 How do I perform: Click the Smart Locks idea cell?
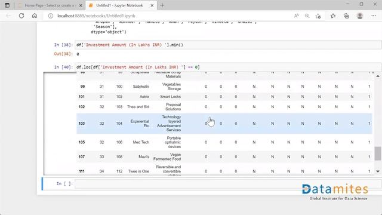[170, 97]
